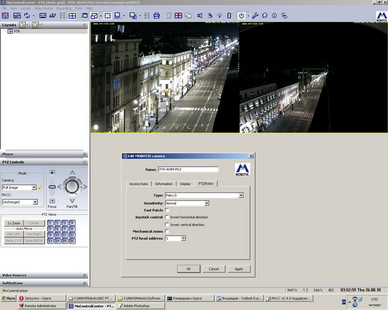Enable the Mechanical zoom checkbox

click(167, 231)
